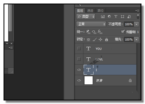Unify layer position icon
Screen dimensions: 145x104
(88, 32)
